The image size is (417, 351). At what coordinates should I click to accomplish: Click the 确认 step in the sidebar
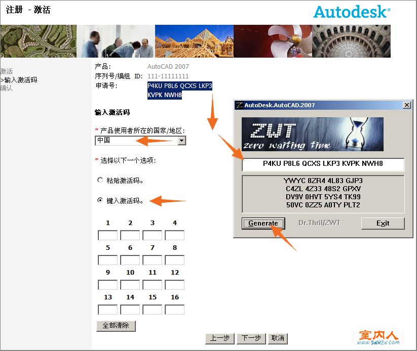[x=7, y=88]
